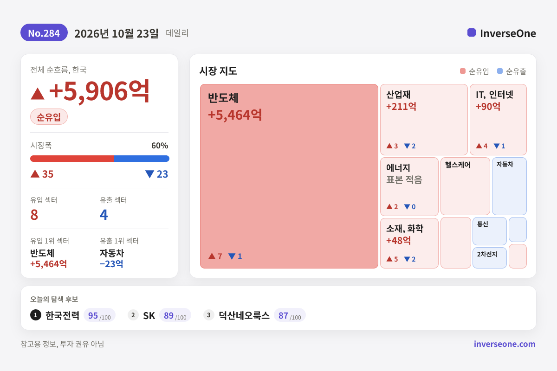The height and width of the screenshot is (371, 557).
Task: Click the date 2026년 10월 23일
Action: [117, 33]
